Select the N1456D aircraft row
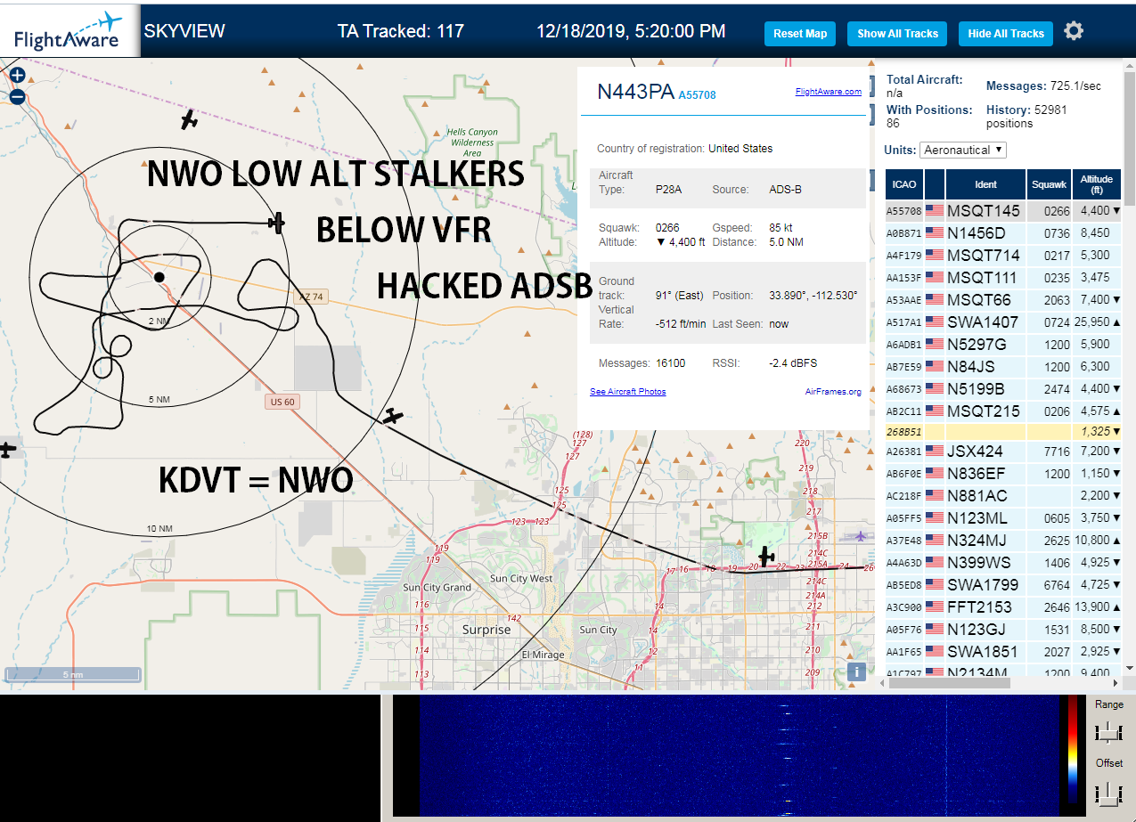 [x=1003, y=233]
